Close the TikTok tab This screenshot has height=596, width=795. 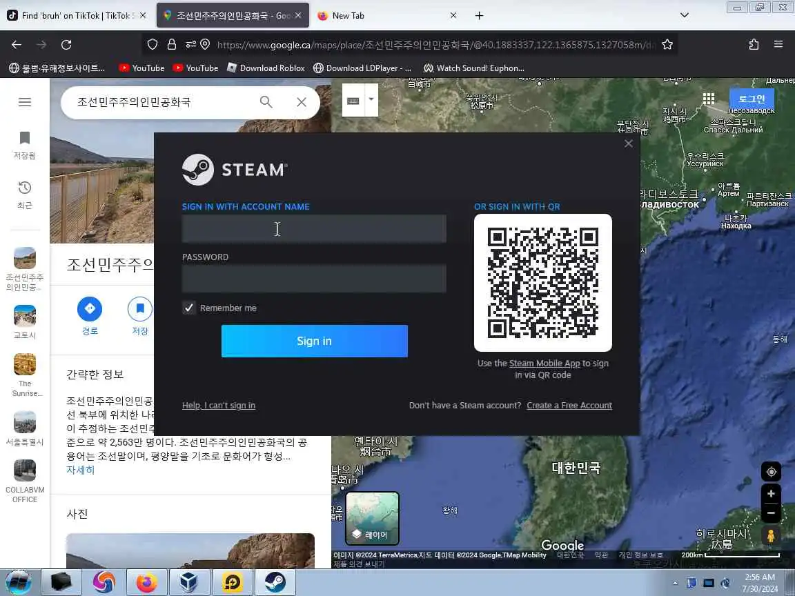[143, 15]
